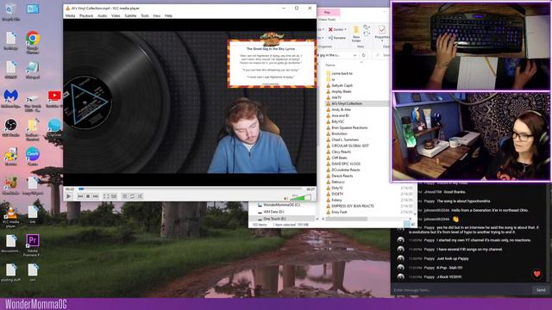Toggle VLC loop mode
552x310 pixels.
[132, 196]
